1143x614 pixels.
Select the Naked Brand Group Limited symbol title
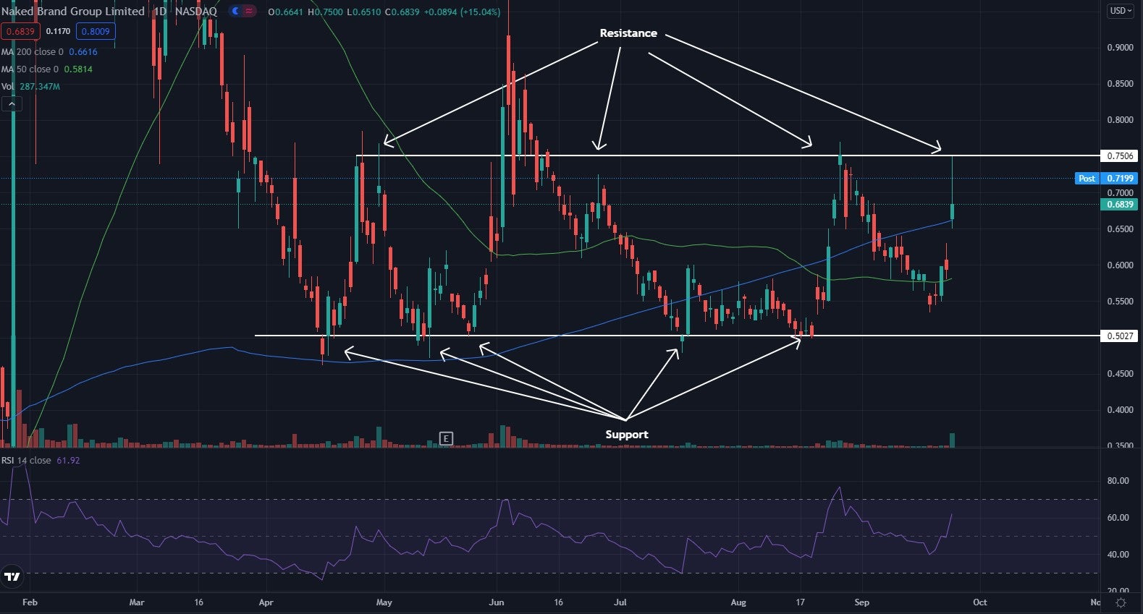click(73, 12)
